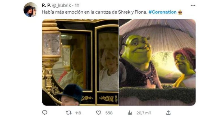Click the gold lantern on the carriage
The image size is (217, 123).
point(51,46)
